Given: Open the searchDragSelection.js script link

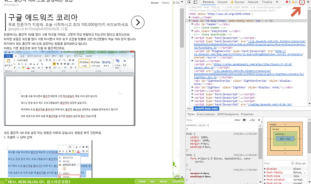Looking at the screenshot, I should (249, 53).
